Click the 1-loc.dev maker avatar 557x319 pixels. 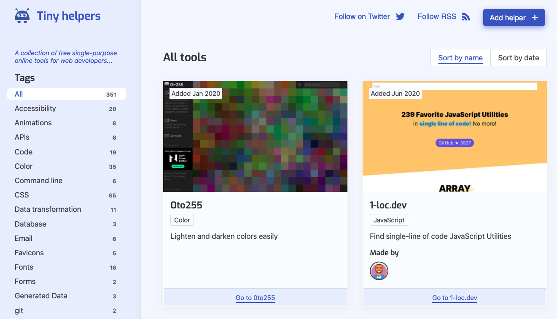click(379, 271)
